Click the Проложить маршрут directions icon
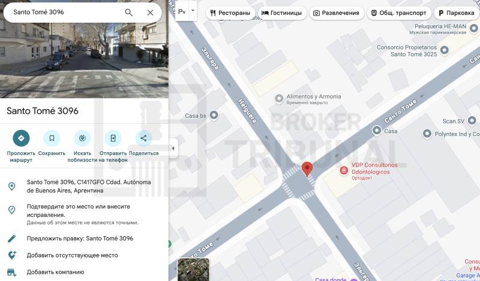Image resolution: width=480 pixels, height=281 pixels. coord(21,138)
